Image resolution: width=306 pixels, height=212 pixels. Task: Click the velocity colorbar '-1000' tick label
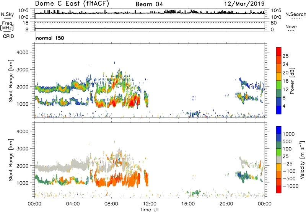(290, 186)
